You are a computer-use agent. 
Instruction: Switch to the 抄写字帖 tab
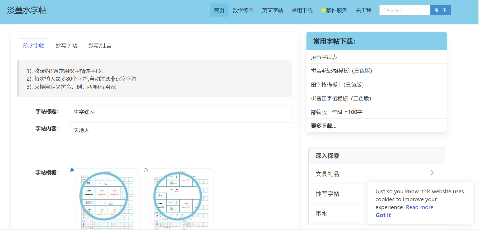pyautogui.click(x=66, y=46)
